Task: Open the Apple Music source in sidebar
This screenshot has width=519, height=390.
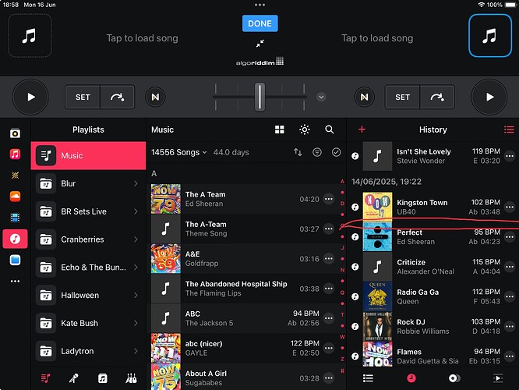Action: point(15,154)
